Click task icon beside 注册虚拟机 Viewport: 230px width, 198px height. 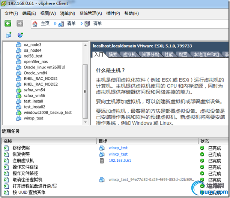click(6, 161)
